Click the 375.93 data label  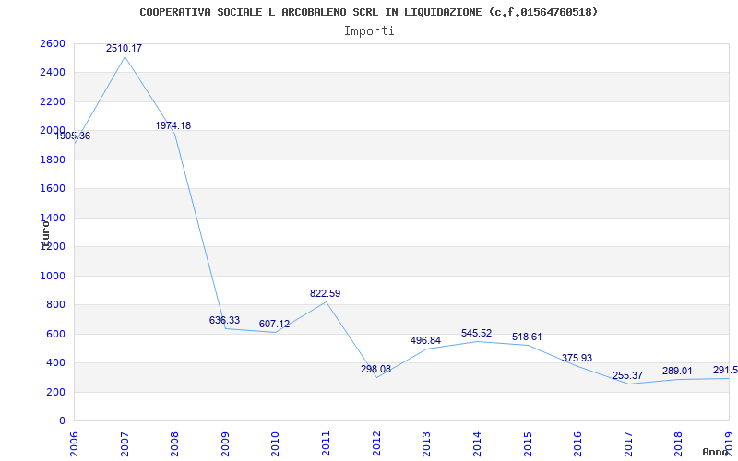[577, 358]
